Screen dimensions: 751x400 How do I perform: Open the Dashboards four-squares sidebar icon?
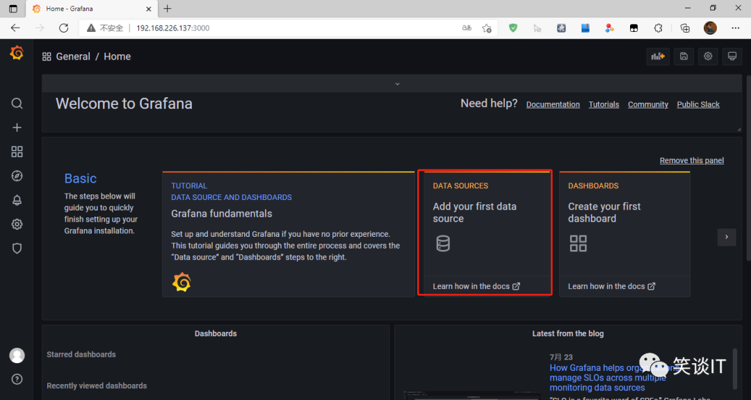[17, 151]
